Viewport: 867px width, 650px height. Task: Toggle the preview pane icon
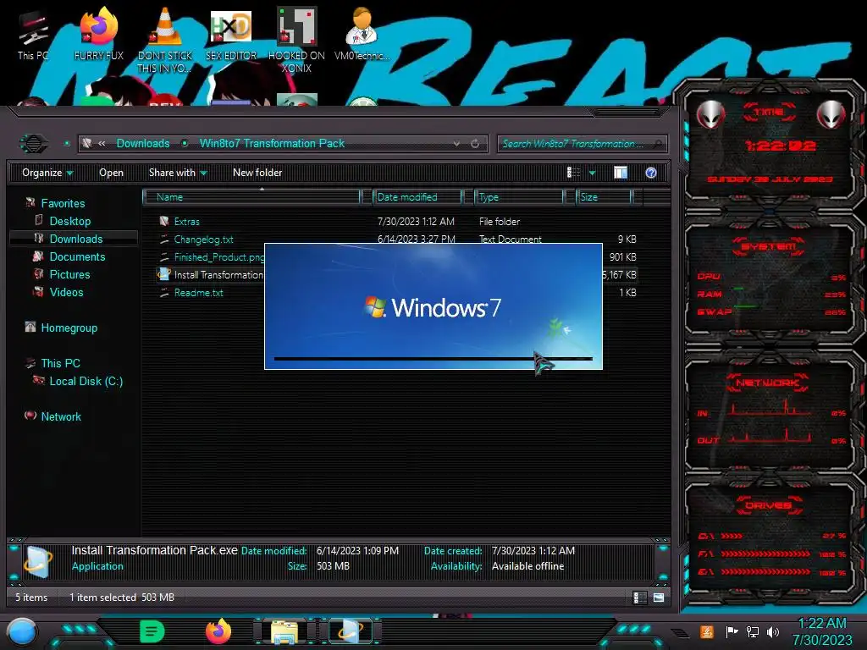point(621,173)
